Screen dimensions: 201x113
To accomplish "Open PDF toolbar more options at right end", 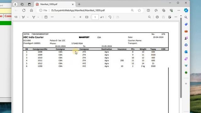I will [176, 17].
